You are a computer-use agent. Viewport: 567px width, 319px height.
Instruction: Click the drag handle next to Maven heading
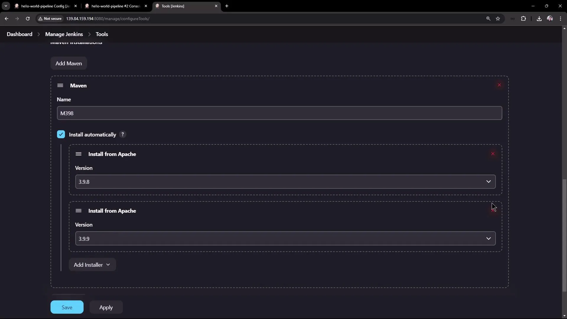pyautogui.click(x=60, y=85)
